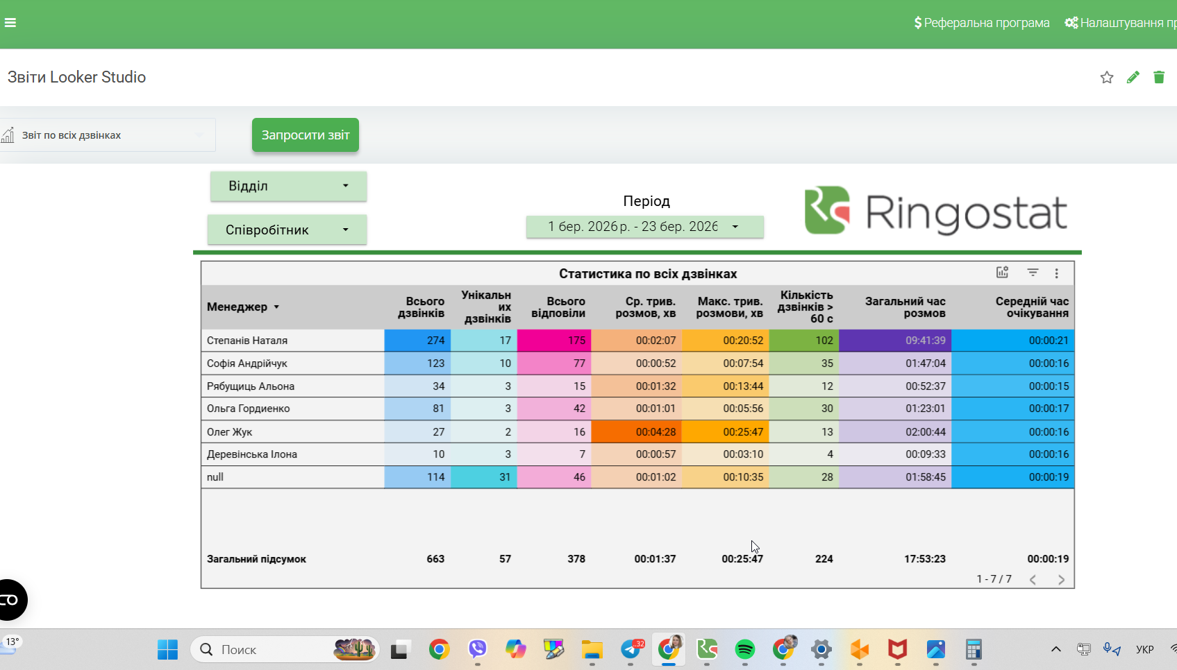Open the Windows Start menu
Viewport: 1177px width, 670px height.
pos(167,650)
